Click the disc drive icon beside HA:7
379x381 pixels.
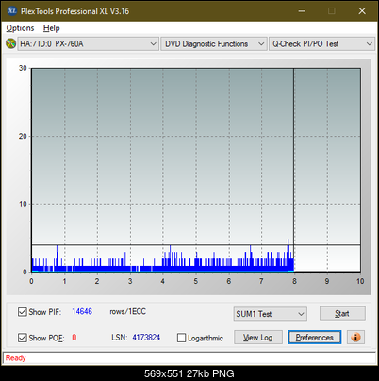coord(10,43)
